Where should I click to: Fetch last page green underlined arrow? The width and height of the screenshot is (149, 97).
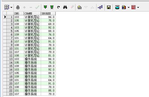(52, 7)
